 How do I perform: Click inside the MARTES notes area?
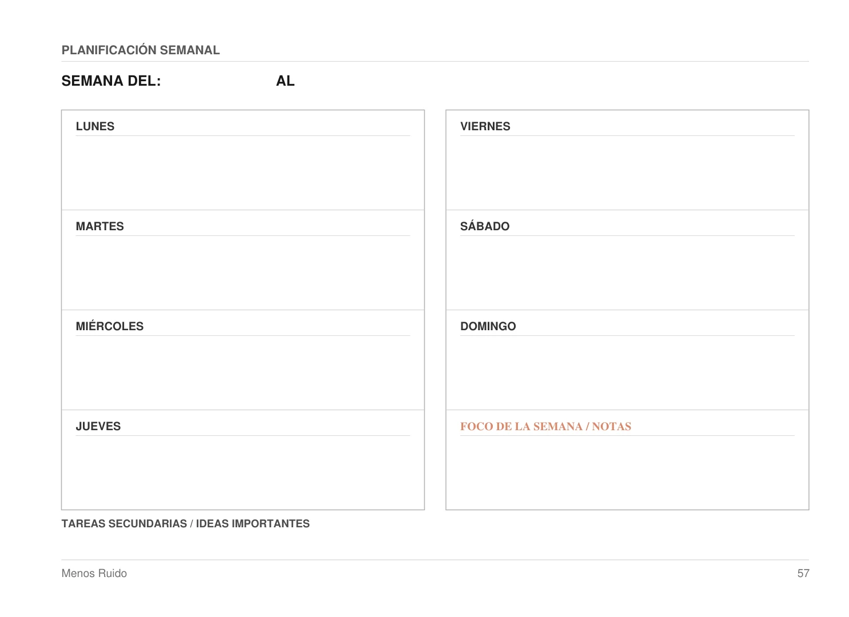point(243,272)
